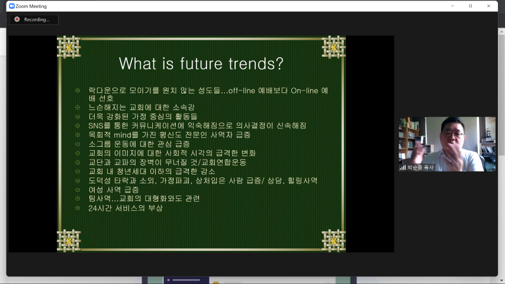Click the bullet '여성 사역 급증'
Image resolution: width=505 pixels, height=284 pixels.
tap(114, 190)
